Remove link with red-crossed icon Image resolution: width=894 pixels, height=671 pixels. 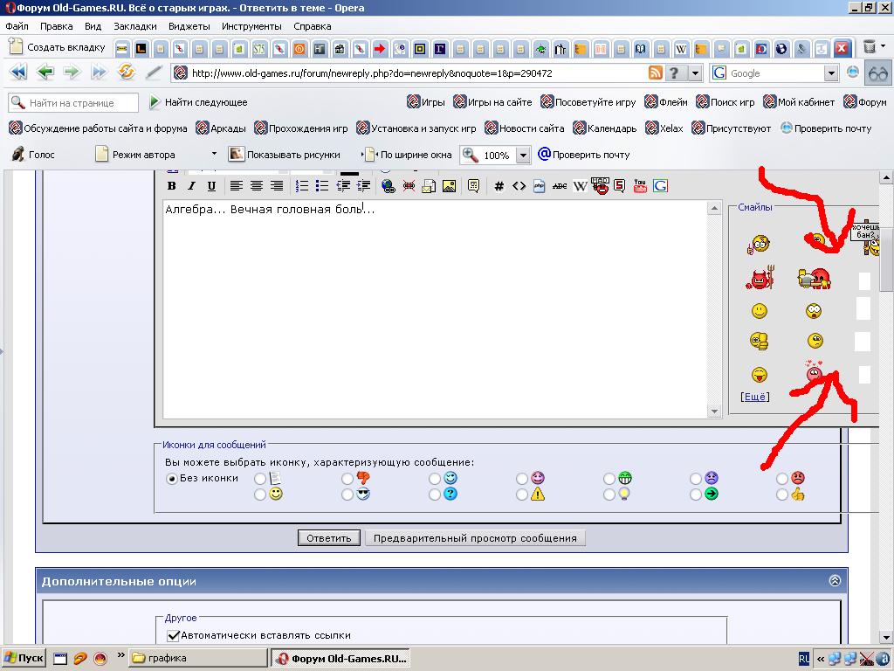tap(409, 186)
